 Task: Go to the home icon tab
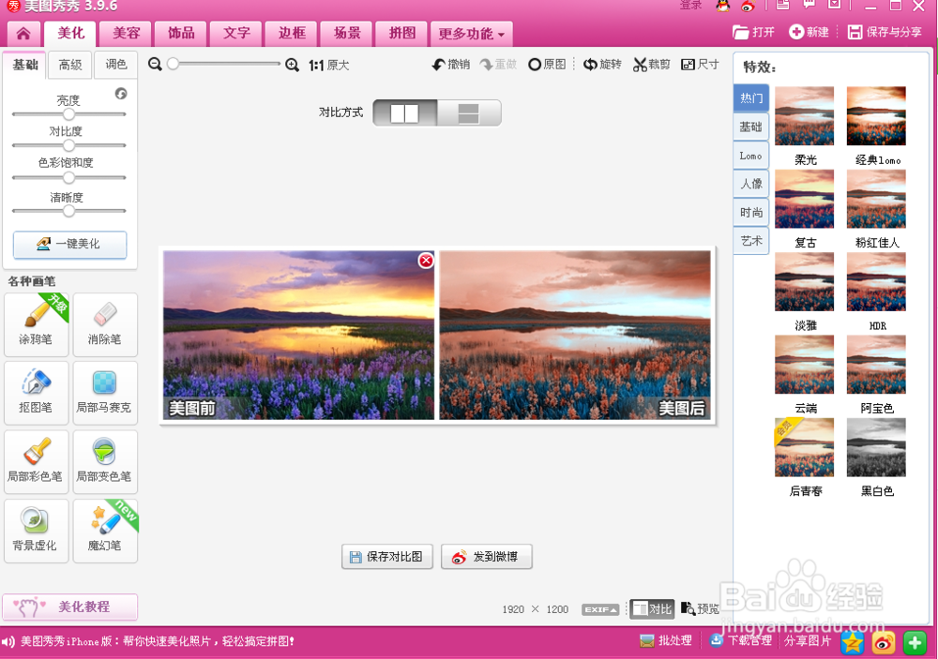coord(23,33)
